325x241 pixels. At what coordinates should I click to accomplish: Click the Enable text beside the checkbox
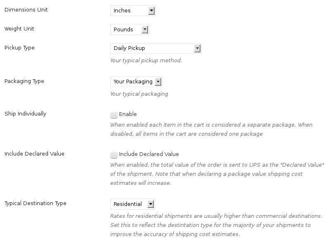tap(128, 114)
